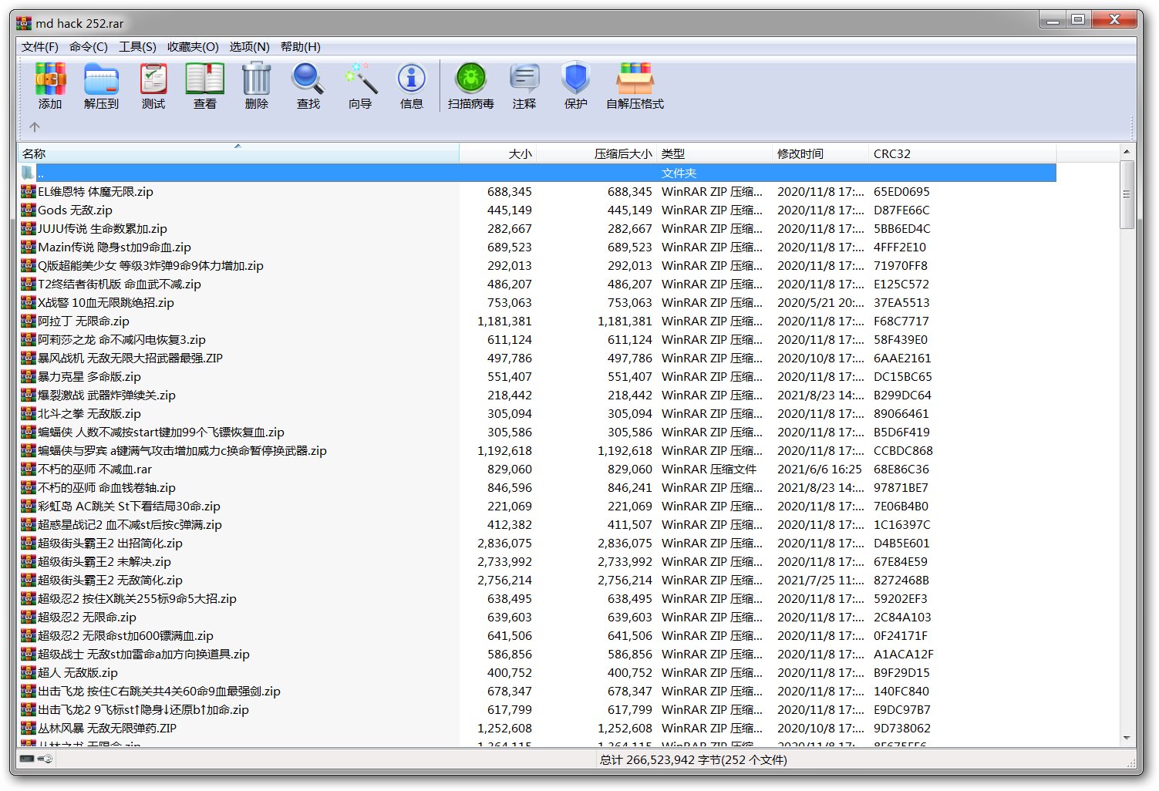Sort by Modified (修改时间) column header
The height and width of the screenshot is (791, 1159).
pyautogui.click(x=820, y=153)
